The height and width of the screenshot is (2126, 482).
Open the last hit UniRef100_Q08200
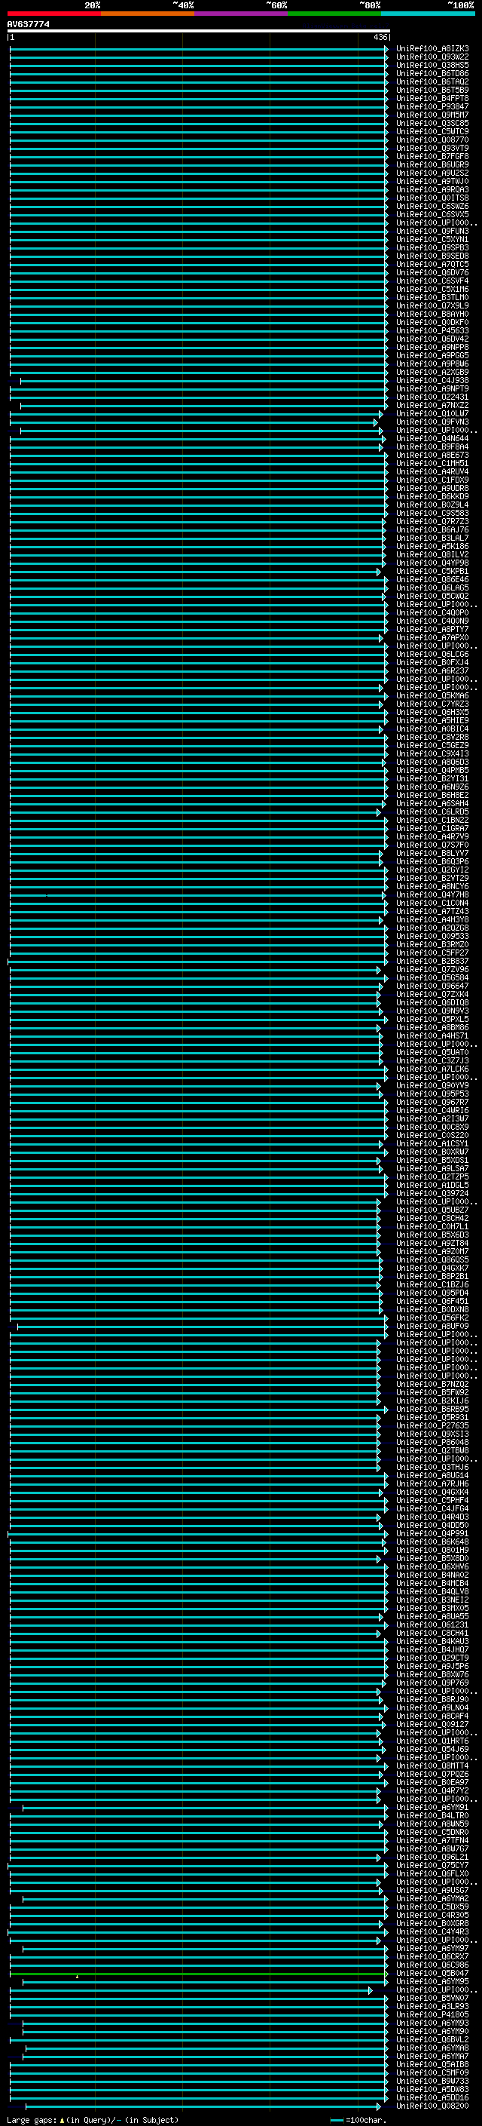pos(432,2106)
